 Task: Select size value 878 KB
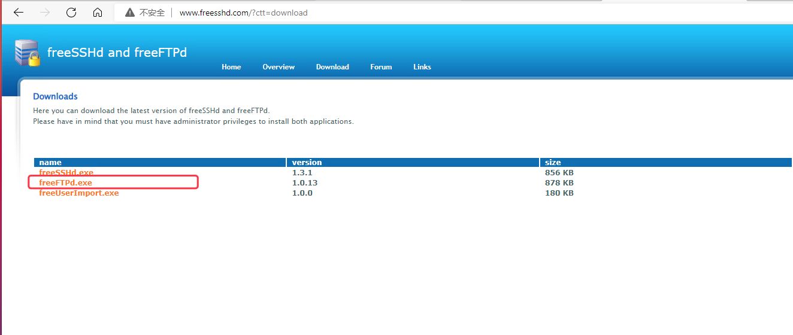pos(559,182)
